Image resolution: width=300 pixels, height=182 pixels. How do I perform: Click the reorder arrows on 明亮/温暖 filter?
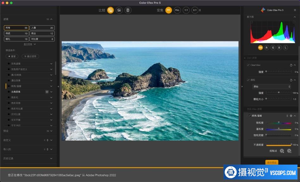coord(287,116)
